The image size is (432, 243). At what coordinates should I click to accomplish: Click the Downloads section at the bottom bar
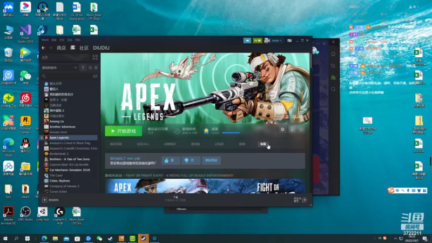click(x=175, y=199)
